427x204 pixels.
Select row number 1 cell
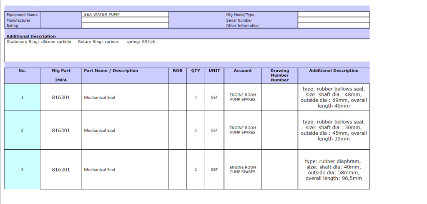pos(22,97)
